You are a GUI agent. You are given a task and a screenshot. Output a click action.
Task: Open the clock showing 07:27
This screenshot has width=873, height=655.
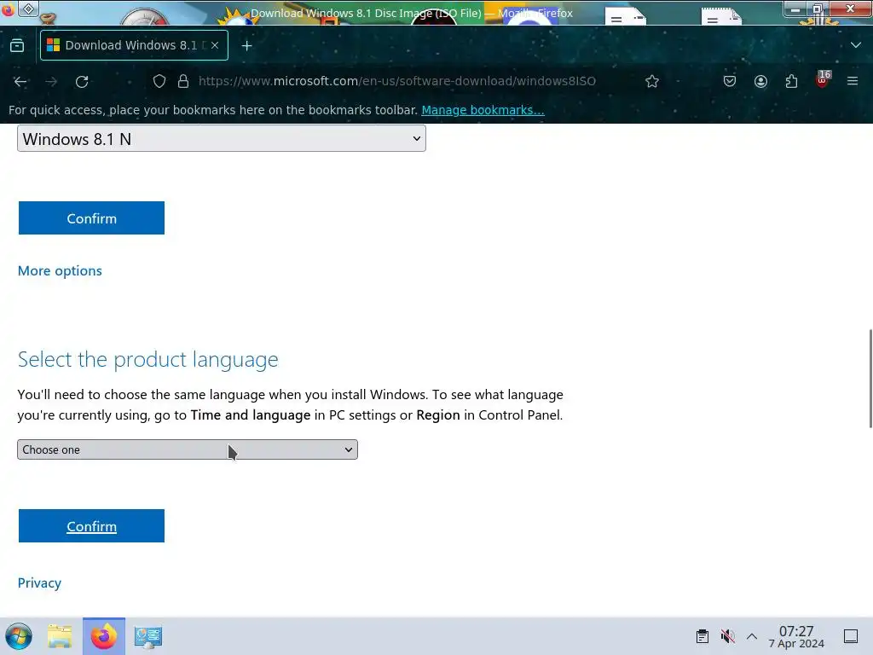[x=796, y=636]
